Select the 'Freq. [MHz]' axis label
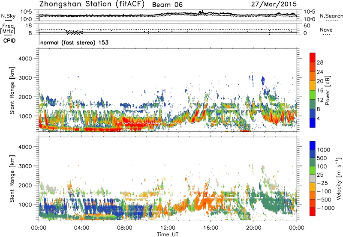The width and height of the screenshot is (343, 237). [8, 29]
